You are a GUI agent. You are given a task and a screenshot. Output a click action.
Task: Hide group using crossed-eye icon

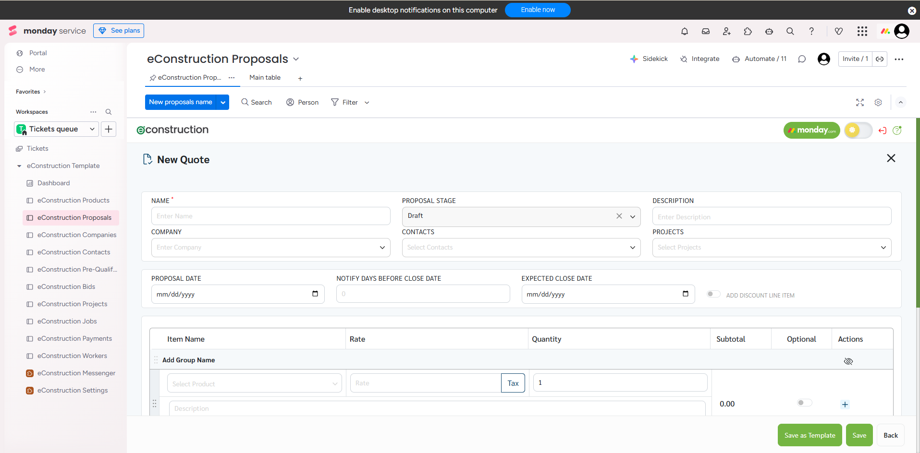pyautogui.click(x=848, y=361)
